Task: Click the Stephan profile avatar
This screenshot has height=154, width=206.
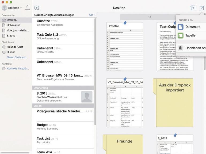Action: point(4,8)
